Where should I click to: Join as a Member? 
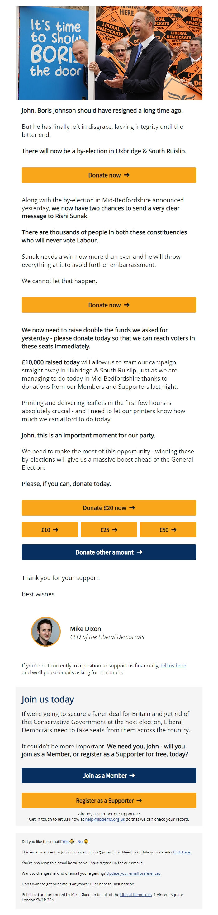coord(109,775)
